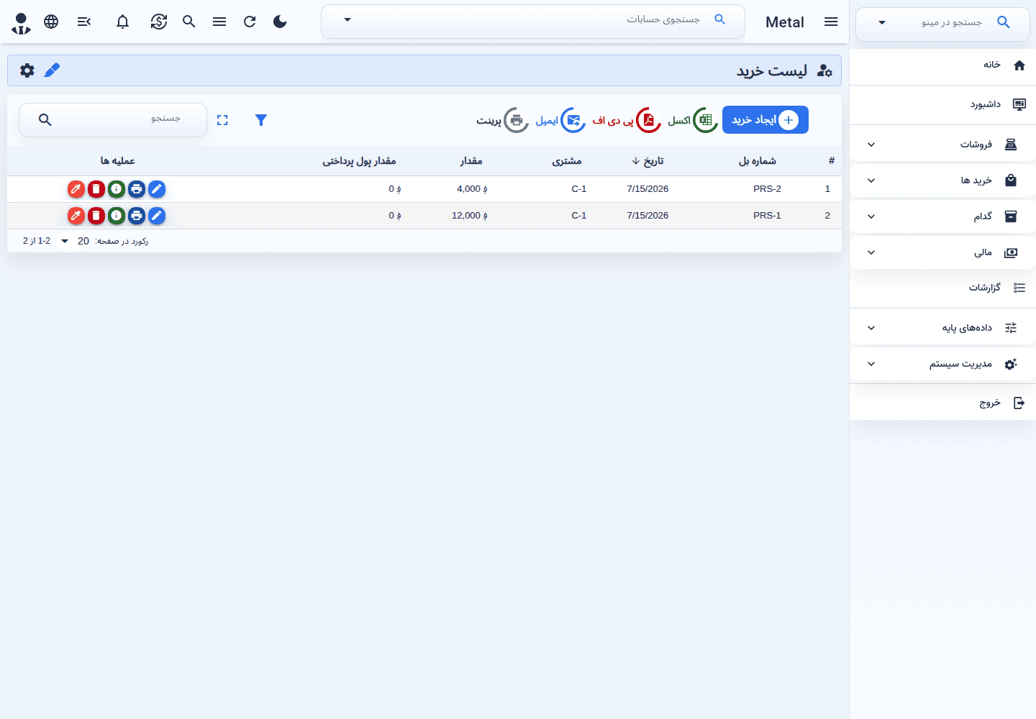The height and width of the screenshot is (719, 1036).
Task: Open the currency exchange icon
Action: point(159,22)
